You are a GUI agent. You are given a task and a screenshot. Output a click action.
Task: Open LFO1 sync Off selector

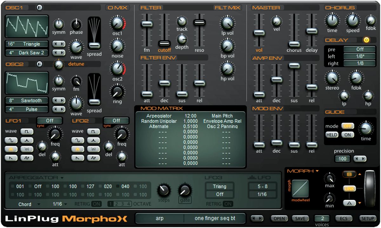[50, 121]
